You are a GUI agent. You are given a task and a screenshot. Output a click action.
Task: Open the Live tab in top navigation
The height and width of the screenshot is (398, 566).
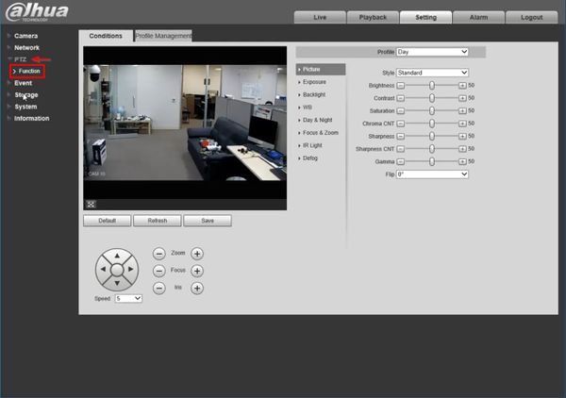coord(320,17)
